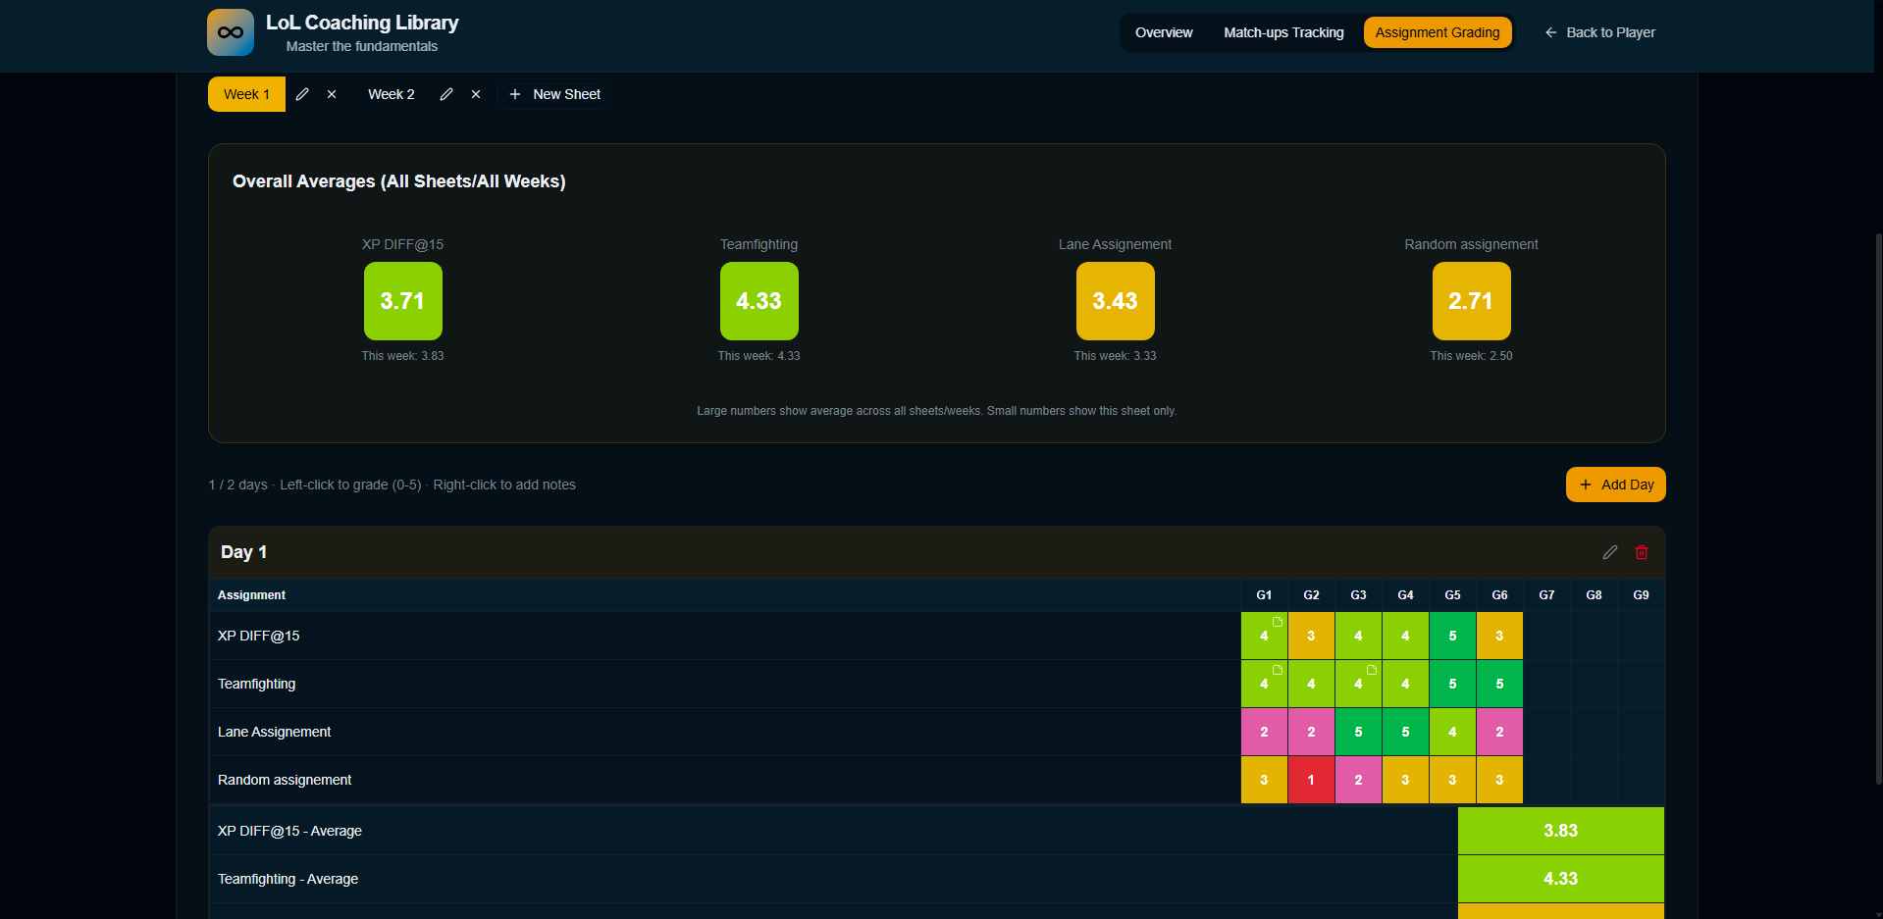This screenshot has width=1883, height=919.
Task: Open note icon on Teamfighting G3 cell
Action: click(x=1372, y=670)
